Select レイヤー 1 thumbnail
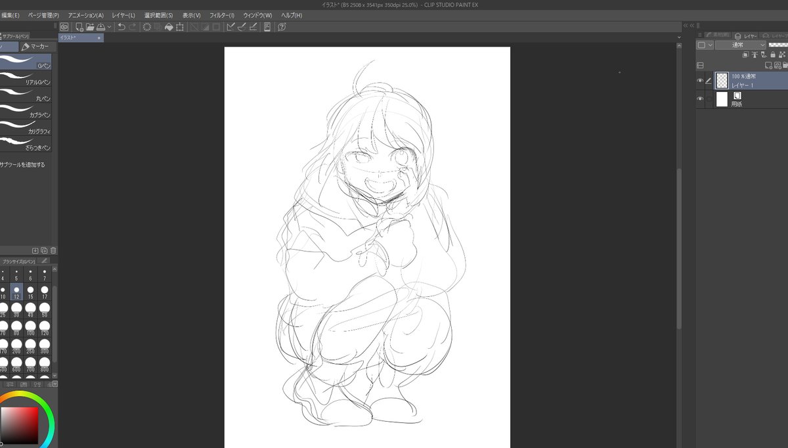Image resolution: width=788 pixels, height=448 pixels. 722,81
